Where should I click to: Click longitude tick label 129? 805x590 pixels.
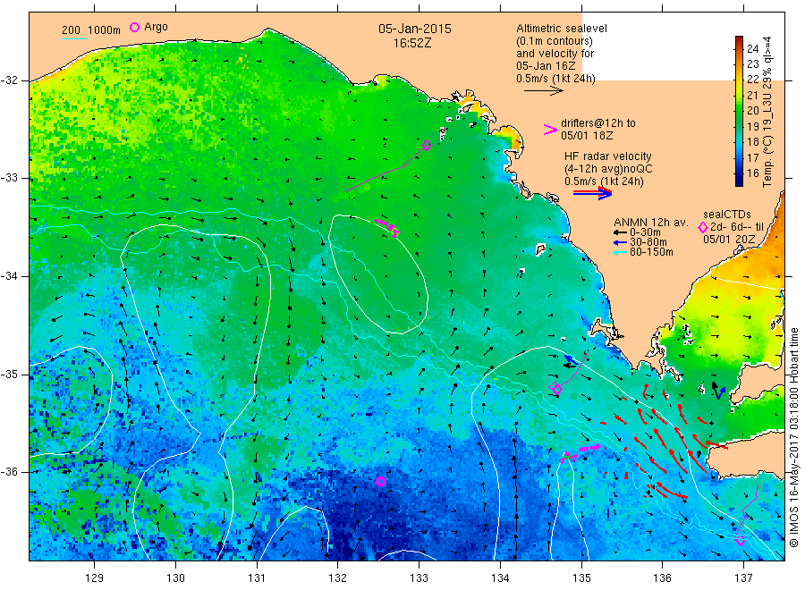[x=95, y=578]
